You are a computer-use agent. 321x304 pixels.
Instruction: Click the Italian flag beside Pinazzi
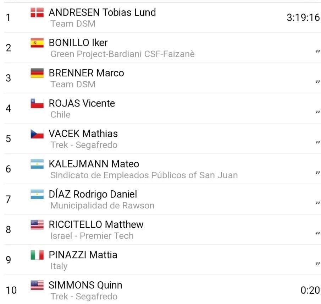37,255
